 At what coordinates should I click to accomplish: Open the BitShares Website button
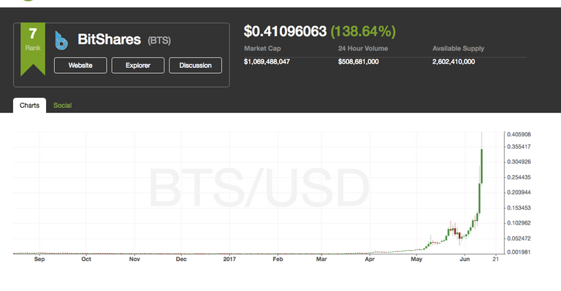pyautogui.click(x=80, y=66)
